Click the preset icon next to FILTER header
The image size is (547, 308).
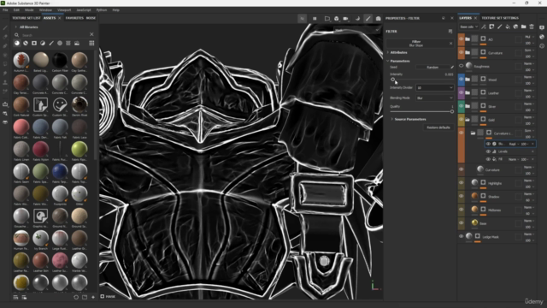coord(450,31)
